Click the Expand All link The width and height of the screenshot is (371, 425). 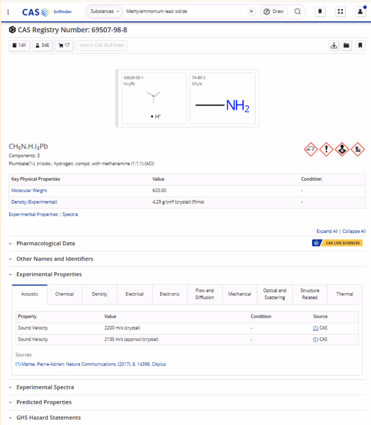pos(327,231)
